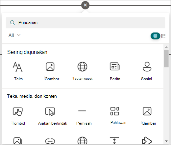171x145 pixels.
Task: Click the magnifier search icon
Action: [x=12, y=23]
